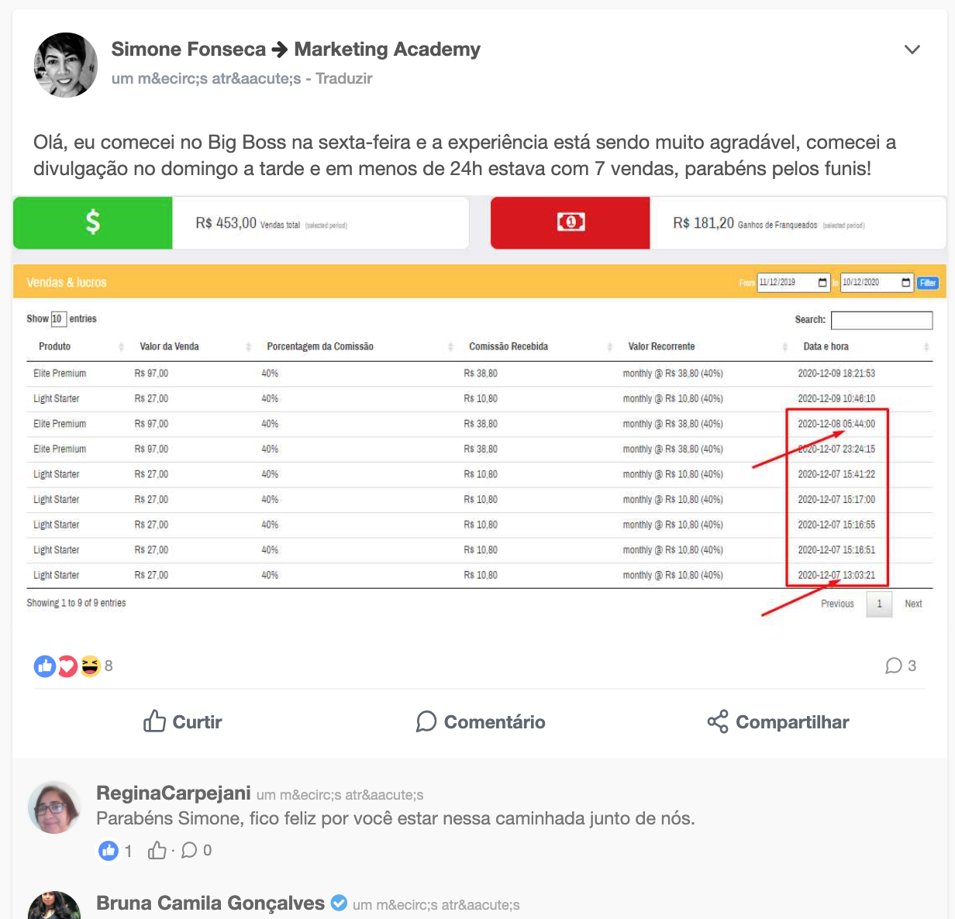Click Bruna Camila Gonçalves' name
The height and width of the screenshot is (919, 955).
click(x=210, y=903)
